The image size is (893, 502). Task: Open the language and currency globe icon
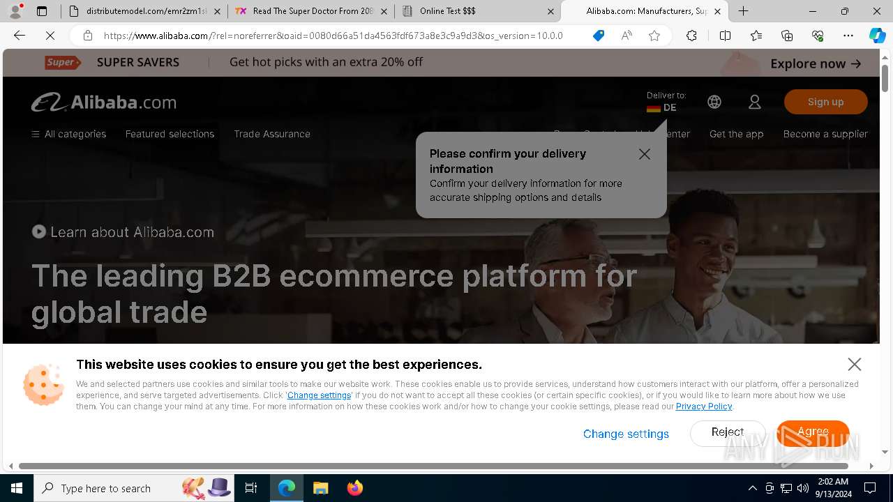click(x=714, y=102)
